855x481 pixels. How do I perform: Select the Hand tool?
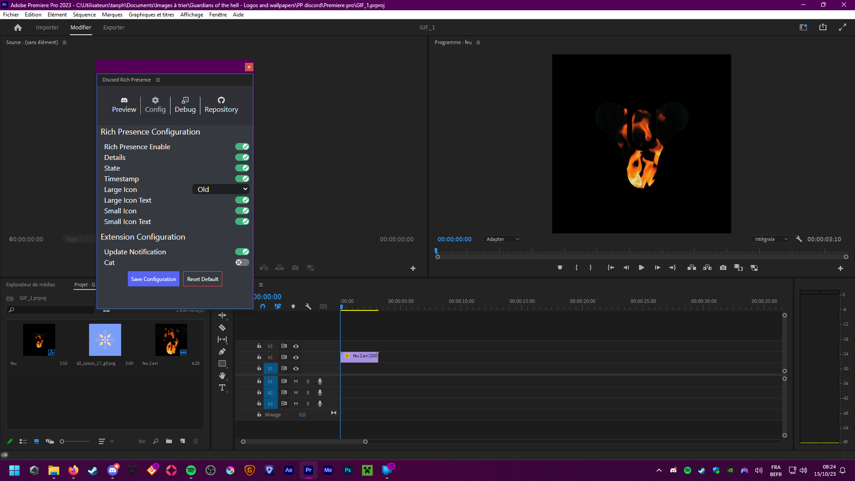[222, 375]
